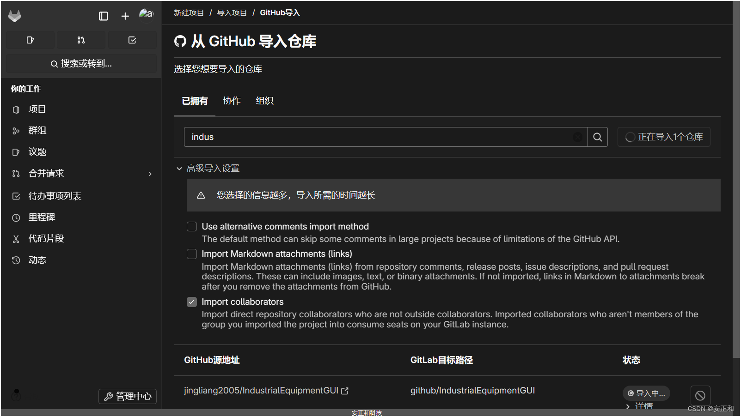Switch to the 协作 tab
The width and height of the screenshot is (741, 417).
click(232, 101)
